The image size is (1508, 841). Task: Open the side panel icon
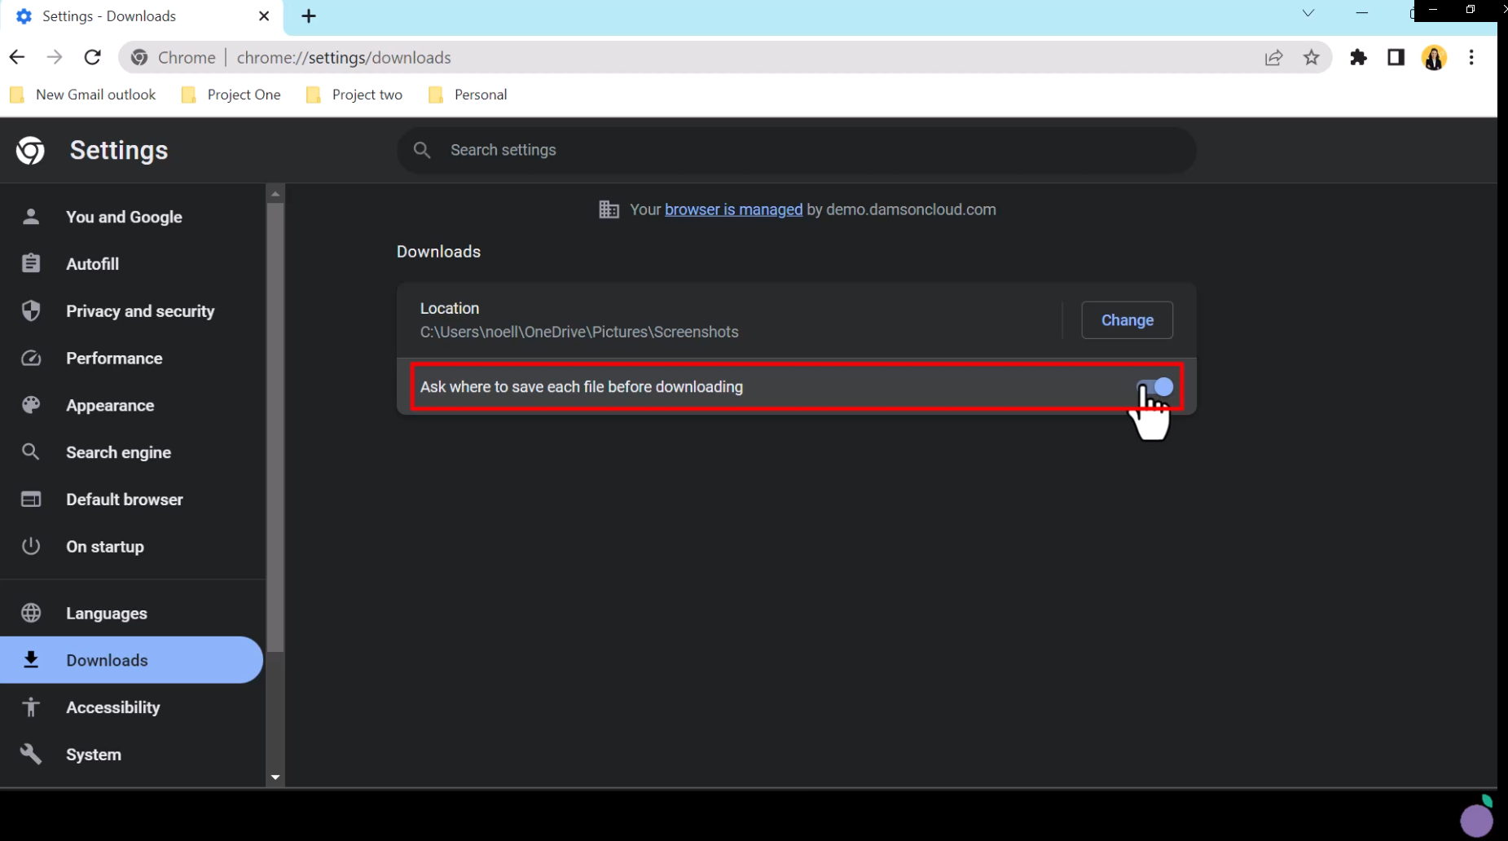1396,57
